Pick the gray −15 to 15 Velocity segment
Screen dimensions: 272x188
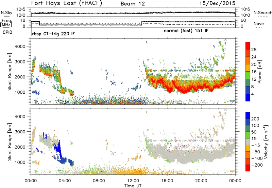click(248, 142)
